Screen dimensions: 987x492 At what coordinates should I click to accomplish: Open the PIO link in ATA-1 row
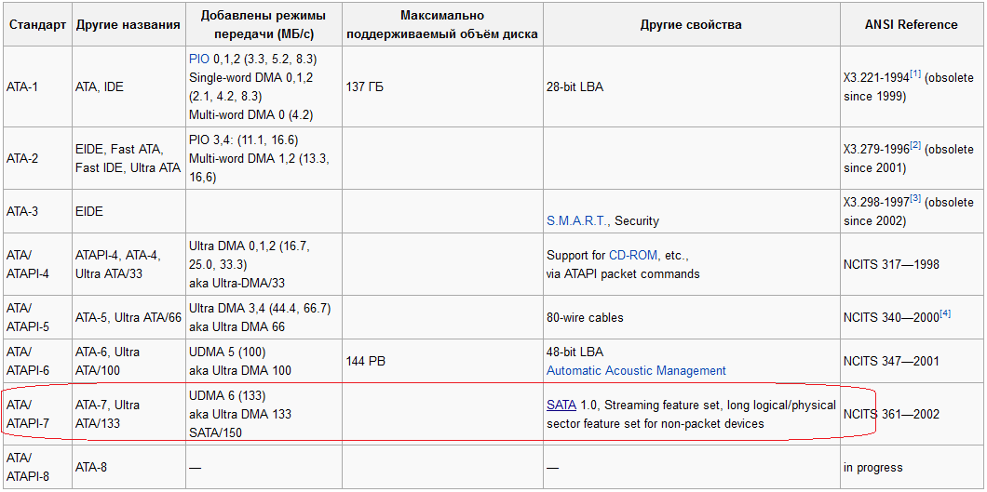tap(199, 60)
